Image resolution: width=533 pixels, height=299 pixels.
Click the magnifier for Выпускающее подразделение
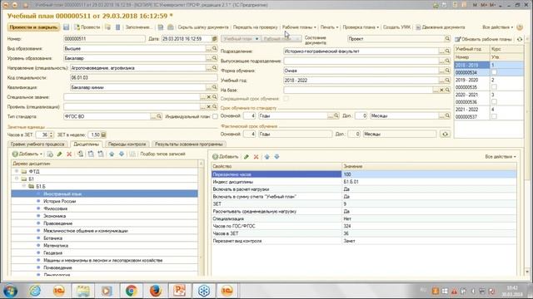coord(447,61)
